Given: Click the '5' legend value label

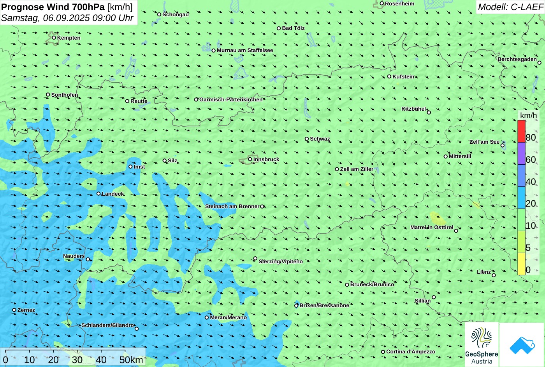Looking at the screenshot, I should coord(528,248).
